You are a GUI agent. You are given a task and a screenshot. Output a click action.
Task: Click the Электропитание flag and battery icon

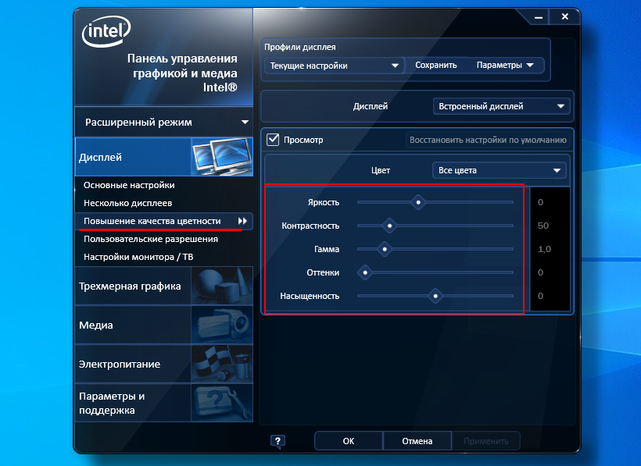[222, 364]
